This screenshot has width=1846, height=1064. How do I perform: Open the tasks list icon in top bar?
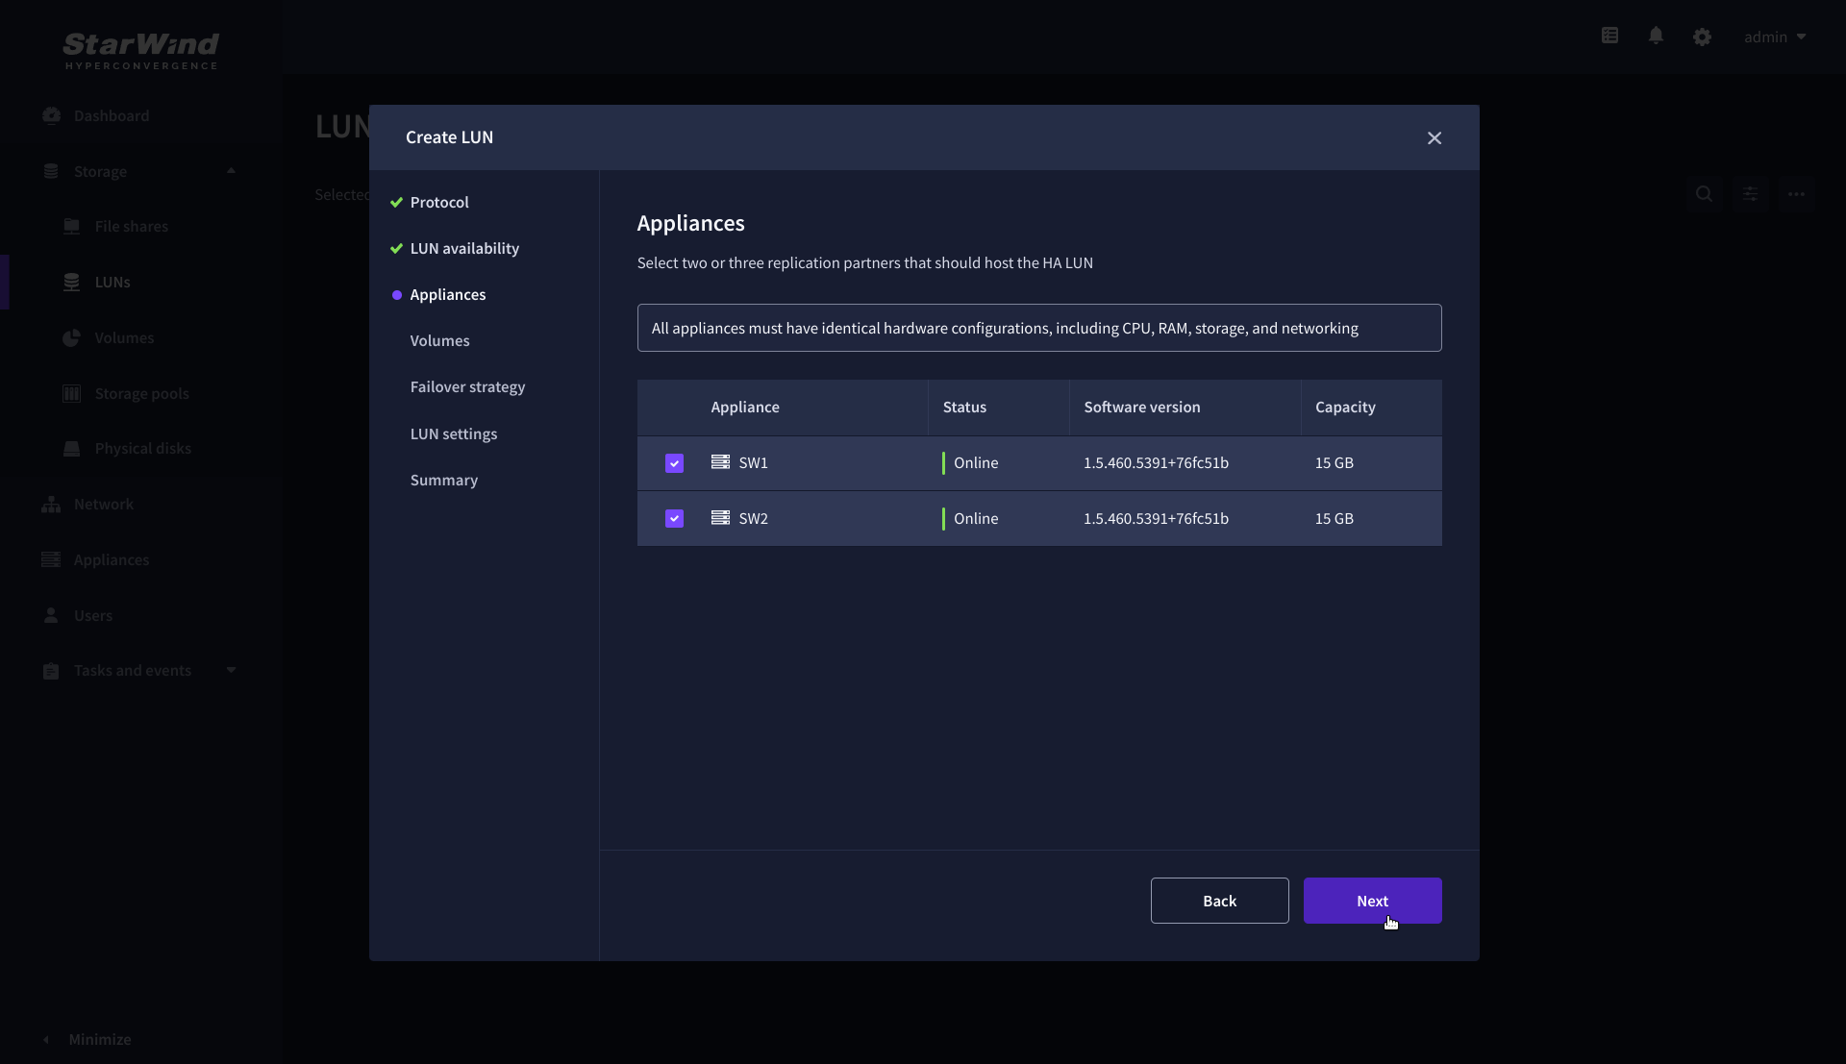(1609, 36)
